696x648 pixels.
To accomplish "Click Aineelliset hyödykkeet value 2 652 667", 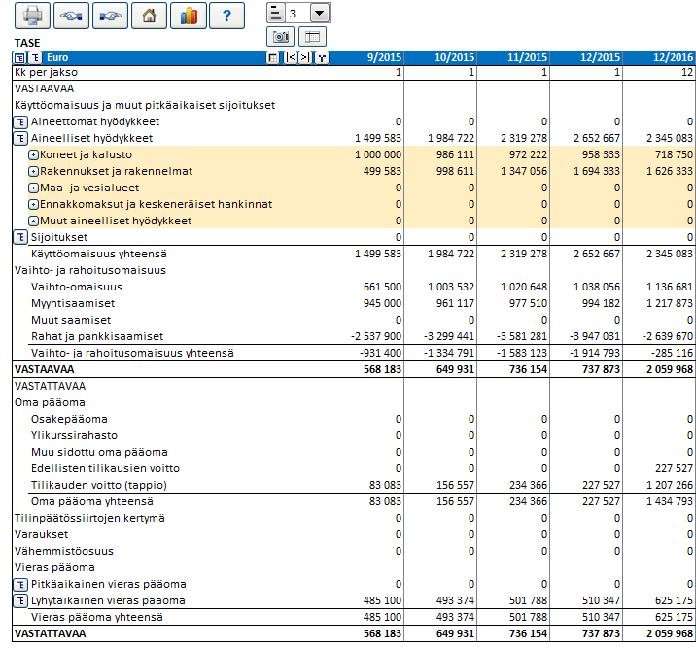I will [x=597, y=138].
